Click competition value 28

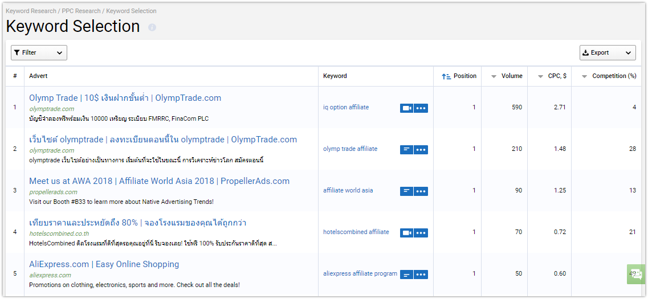tap(633, 149)
